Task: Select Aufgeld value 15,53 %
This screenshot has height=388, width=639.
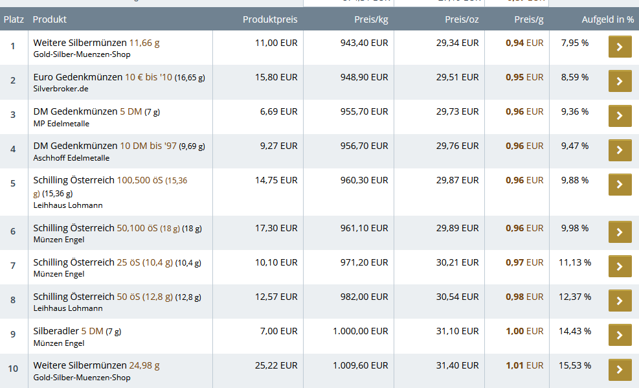Action: tap(575, 365)
